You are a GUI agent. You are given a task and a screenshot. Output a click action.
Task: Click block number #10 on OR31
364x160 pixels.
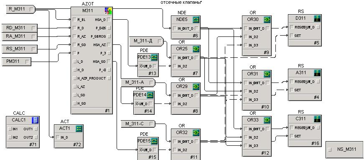tap(265, 107)
